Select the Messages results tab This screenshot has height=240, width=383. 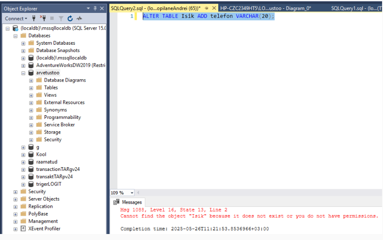pyautogui.click(x=128, y=202)
